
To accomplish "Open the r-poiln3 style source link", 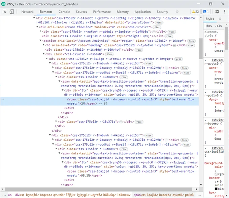I will click(218, 92).
